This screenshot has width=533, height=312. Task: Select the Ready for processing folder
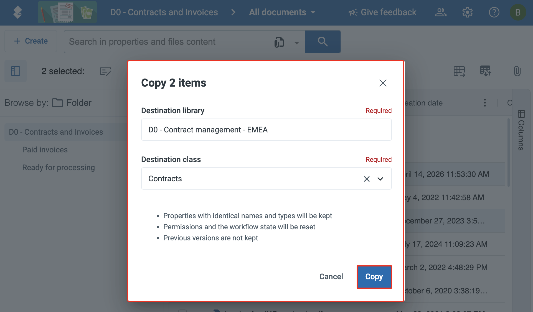[x=59, y=167]
